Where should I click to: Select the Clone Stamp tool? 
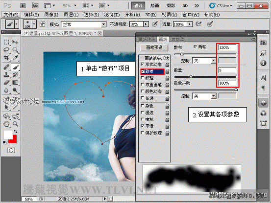6,75
